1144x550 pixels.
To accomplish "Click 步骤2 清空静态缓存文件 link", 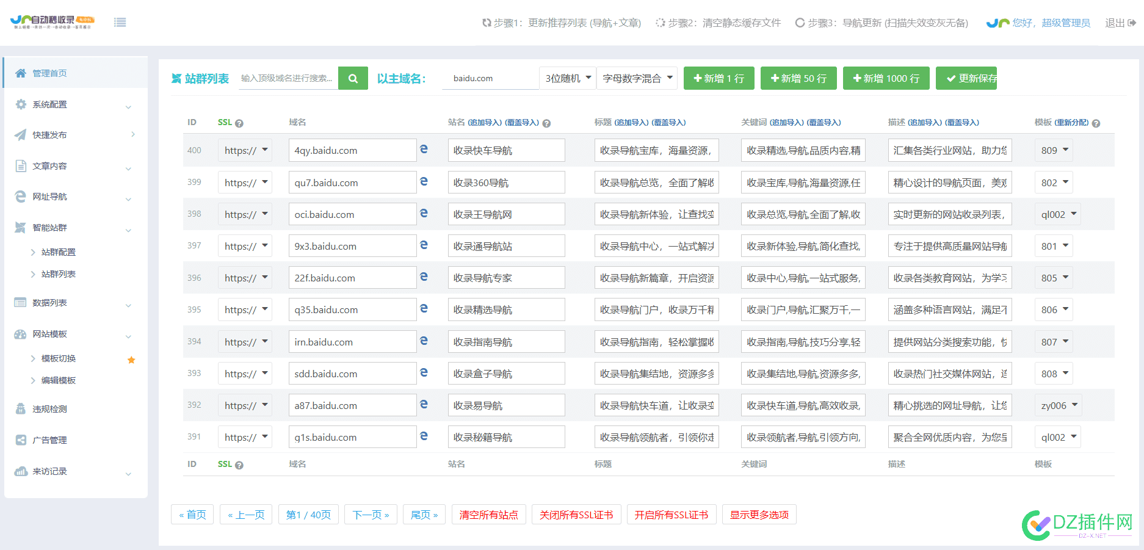I will [719, 23].
